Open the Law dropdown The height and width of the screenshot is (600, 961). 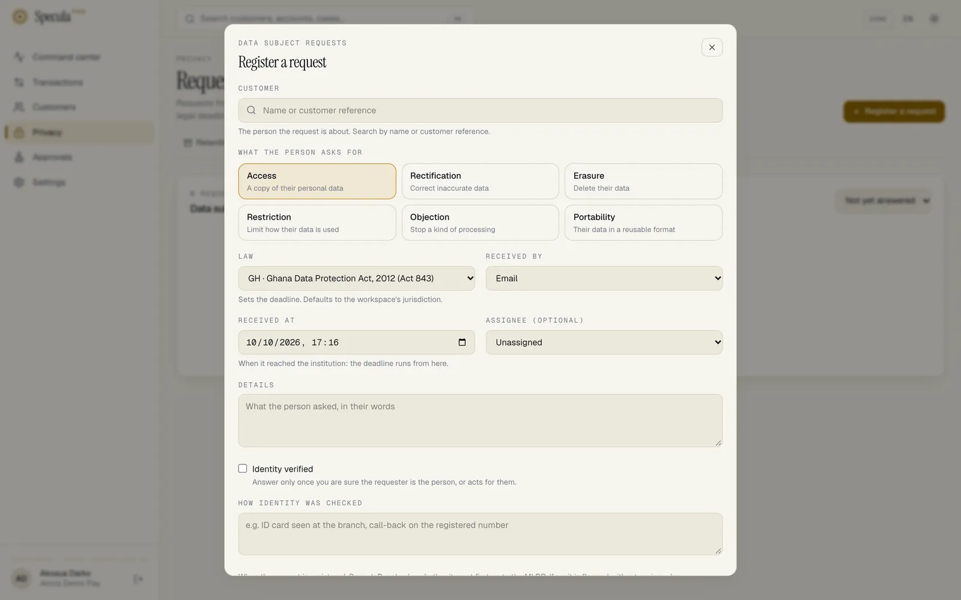(357, 278)
